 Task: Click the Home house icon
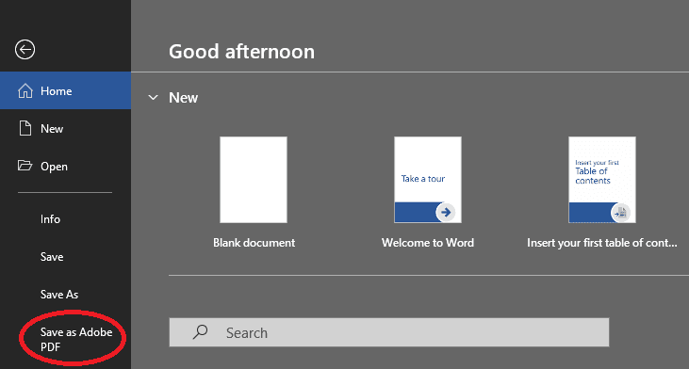(25, 90)
